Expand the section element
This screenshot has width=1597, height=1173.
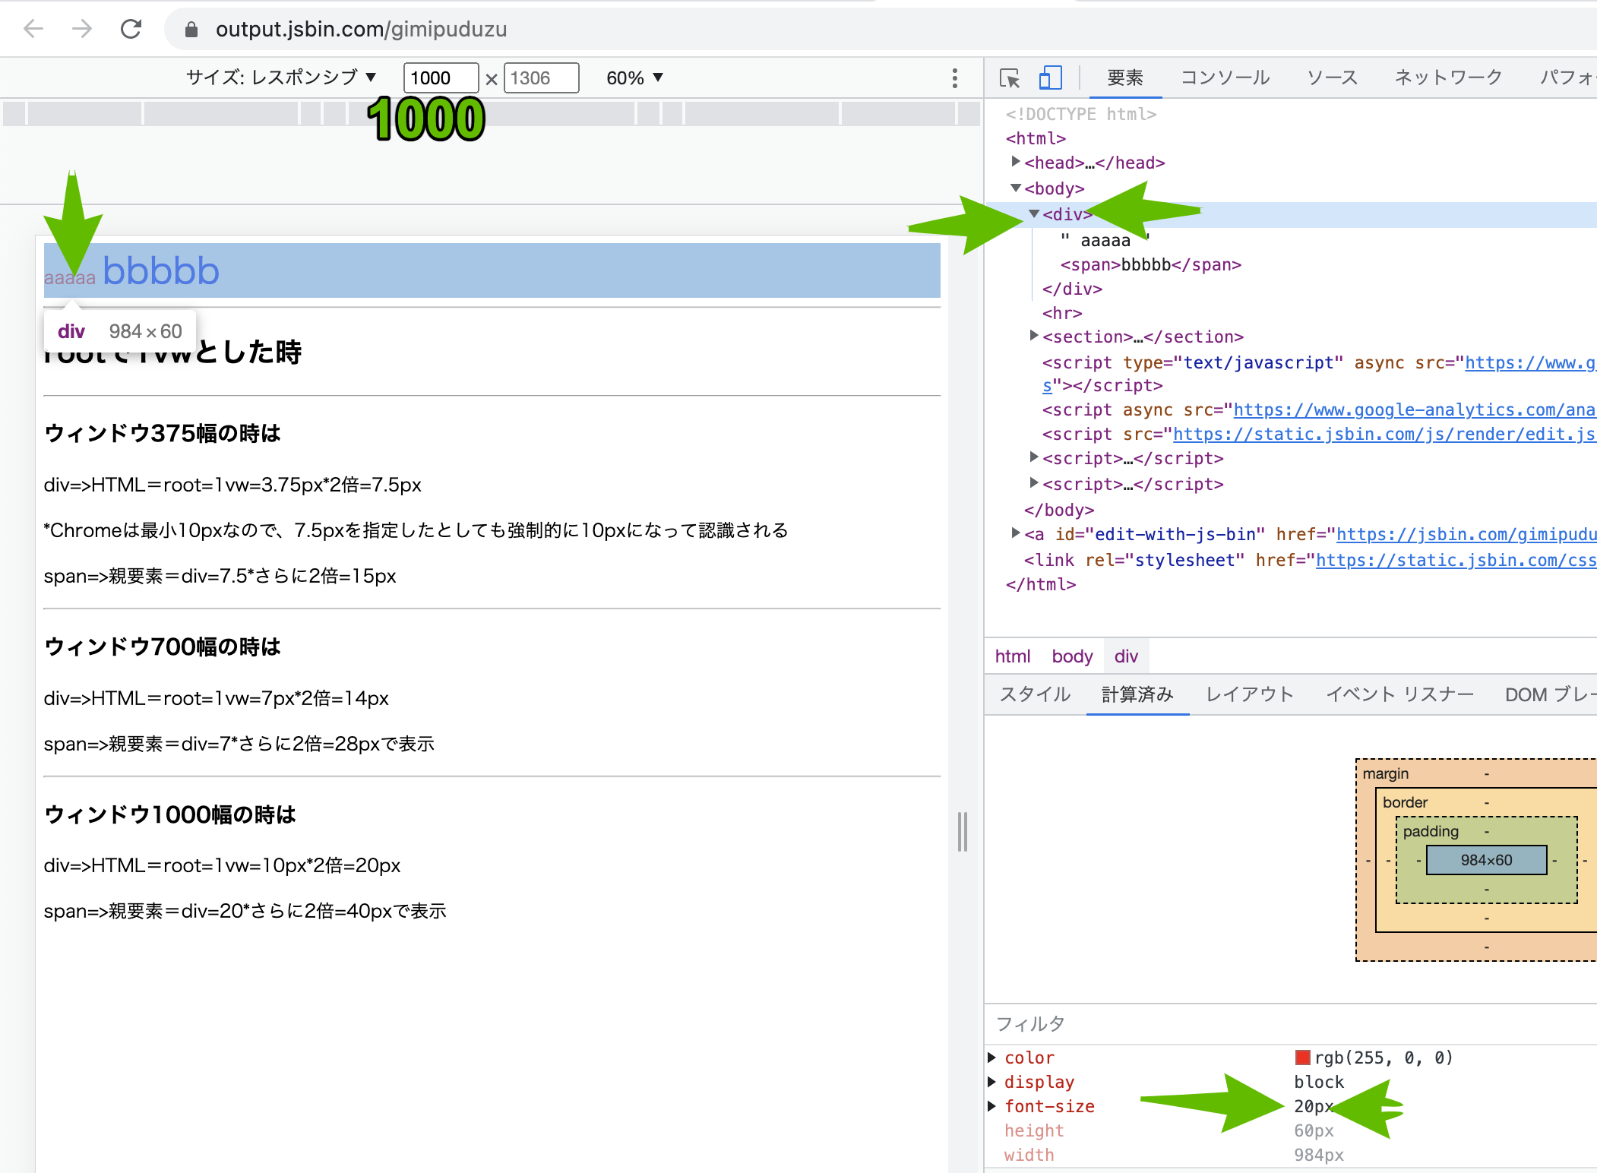(x=1034, y=336)
